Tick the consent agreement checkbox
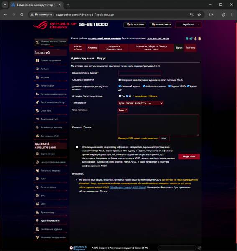This screenshot has width=237, height=251. point(77,147)
